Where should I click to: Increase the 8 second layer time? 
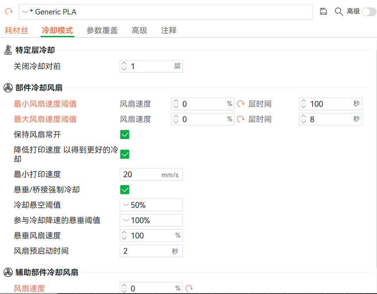pos(303,116)
